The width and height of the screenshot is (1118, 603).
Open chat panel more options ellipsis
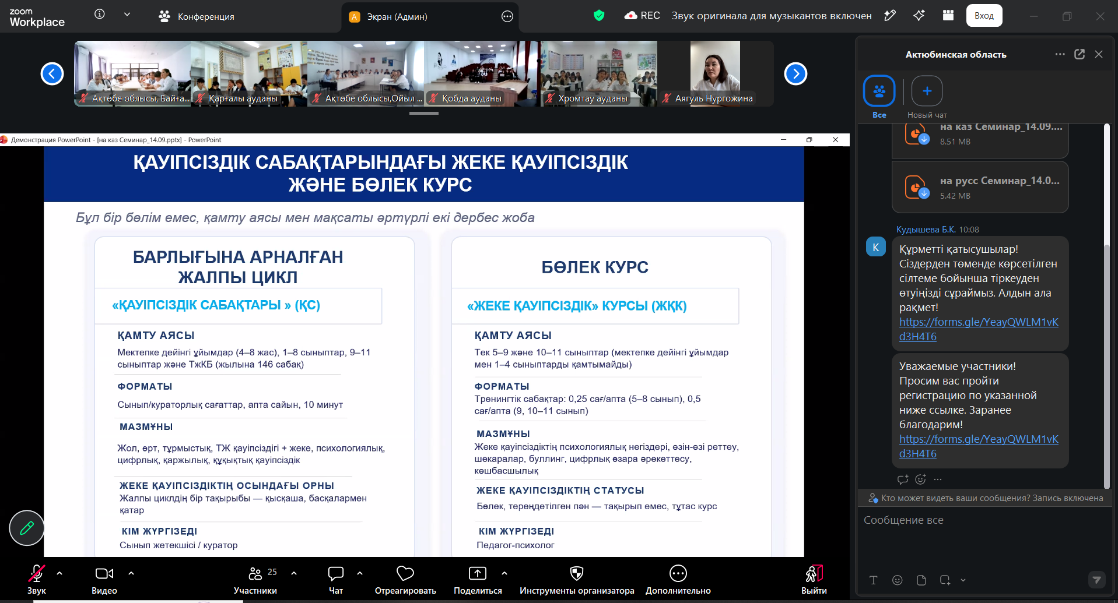1060,54
